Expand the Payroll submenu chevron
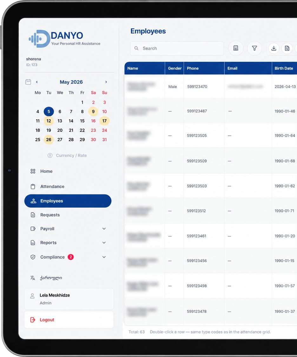This screenshot has height=357, width=297. (104, 228)
